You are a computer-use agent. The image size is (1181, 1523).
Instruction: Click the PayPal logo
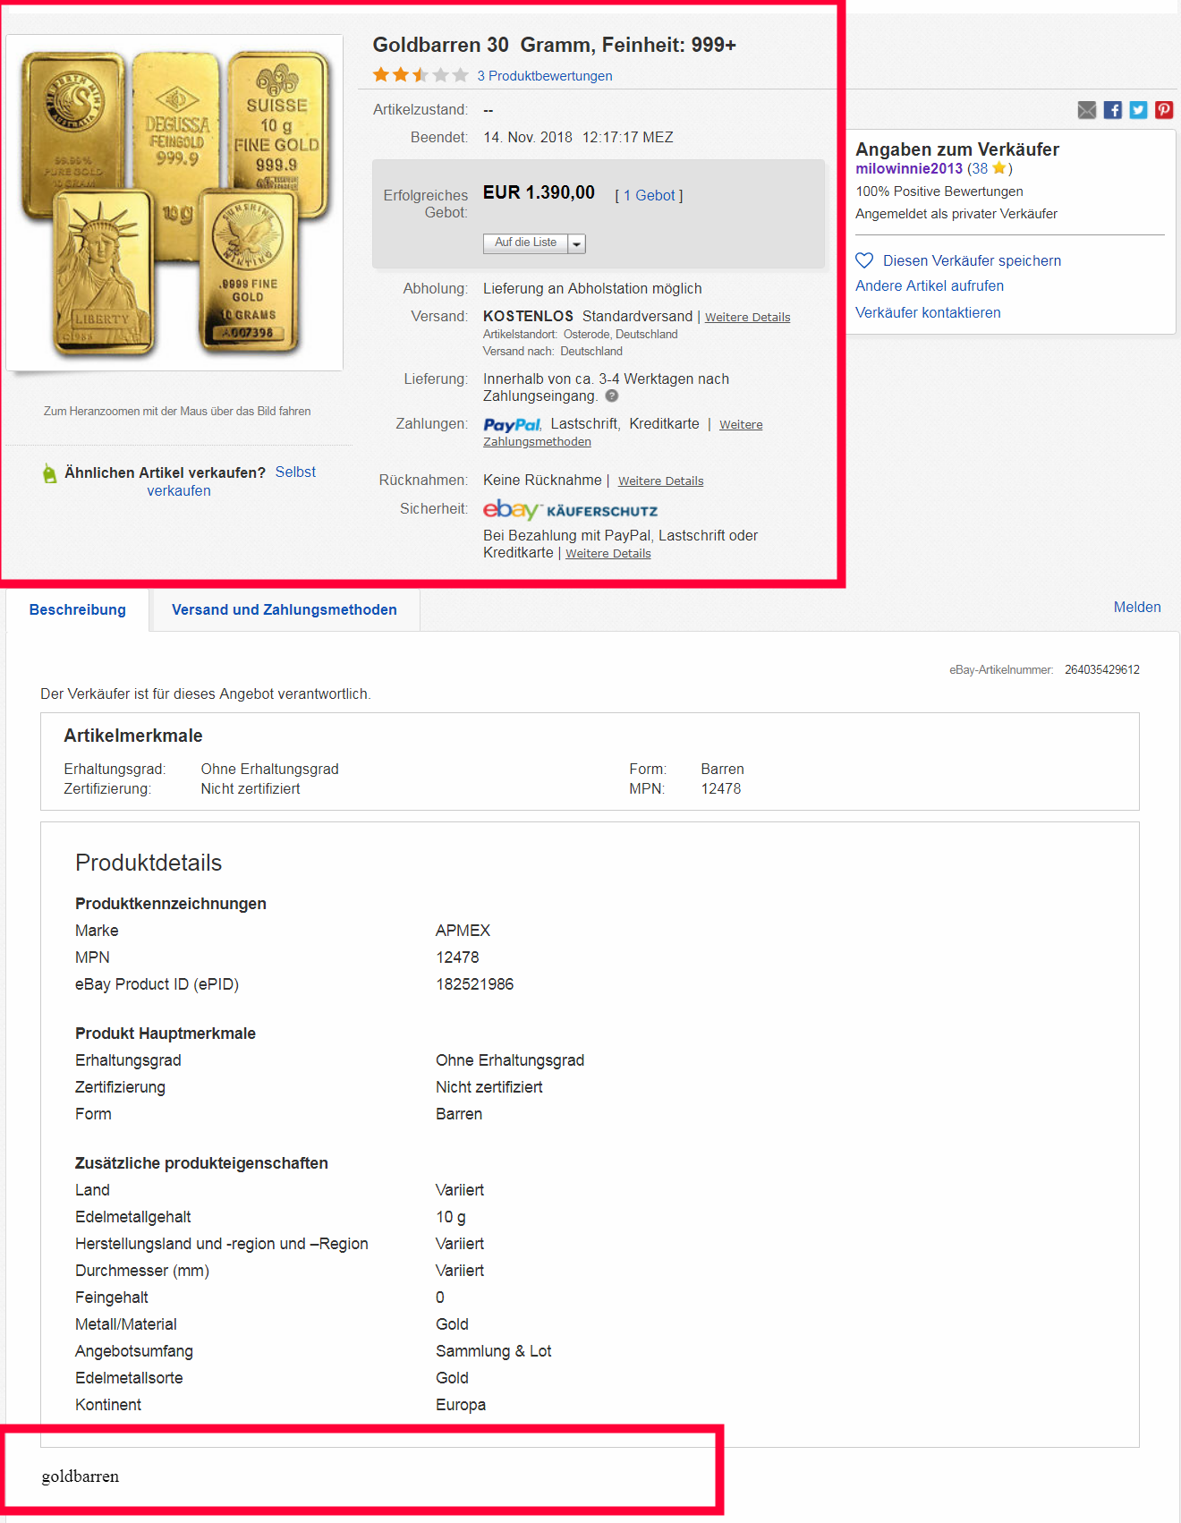click(512, 425)
